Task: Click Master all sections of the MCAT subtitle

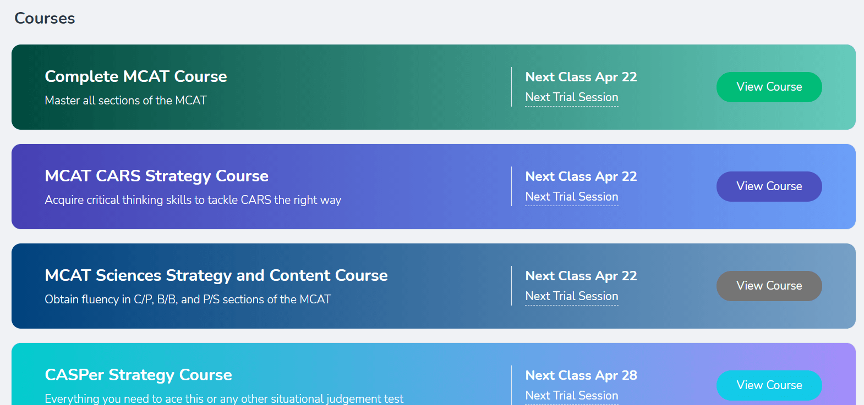Action: (x=125, y=101)
